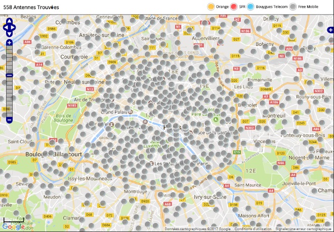Zoom out with the bottom minus button
The width and height of the screenshot is (334, 232).
pos(9,120)
